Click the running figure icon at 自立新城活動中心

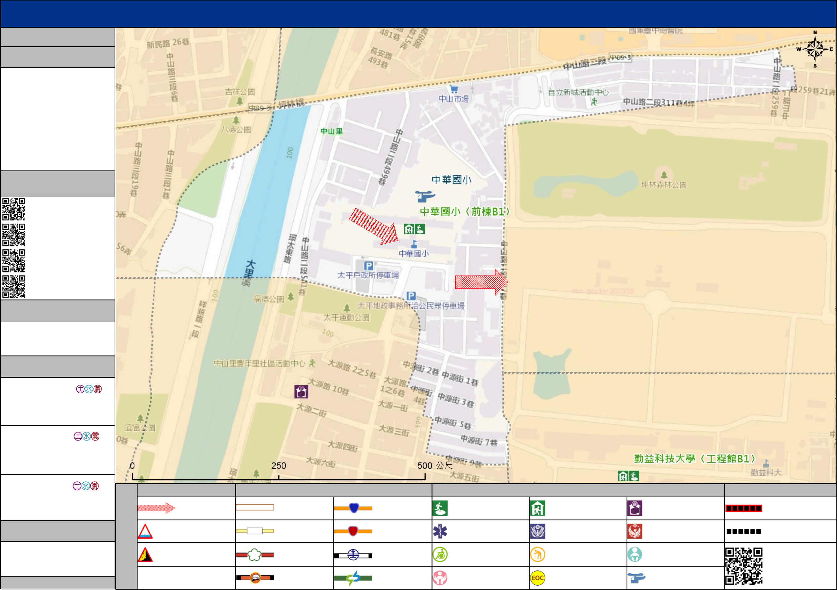[x=594, y=102]
